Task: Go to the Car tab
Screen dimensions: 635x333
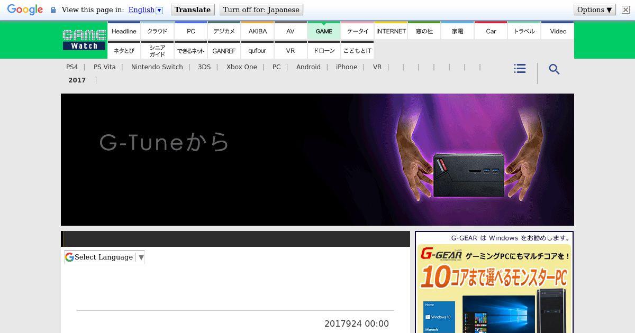Action: 491,31
